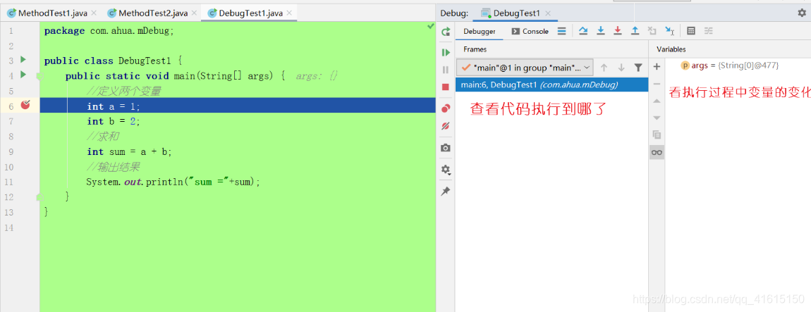The width and height of the screenshot is (811, 312).
Task: Open thread selector "main"@1 dropdown
Action: click(x=525, y=68)
